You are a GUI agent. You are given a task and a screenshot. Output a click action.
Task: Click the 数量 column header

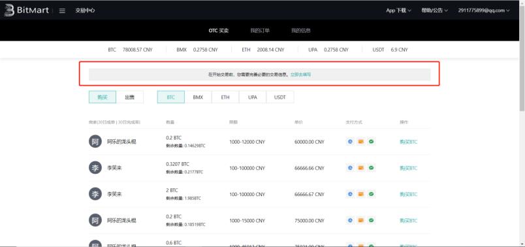[x=170, y=122]
